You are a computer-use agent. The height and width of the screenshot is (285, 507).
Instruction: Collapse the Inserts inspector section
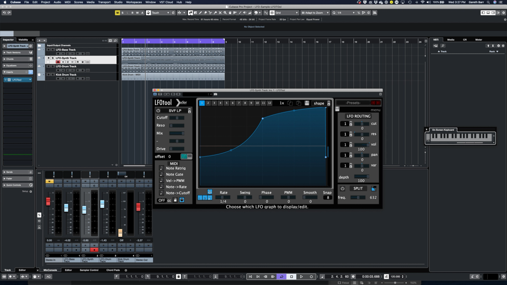click(5, 72)
